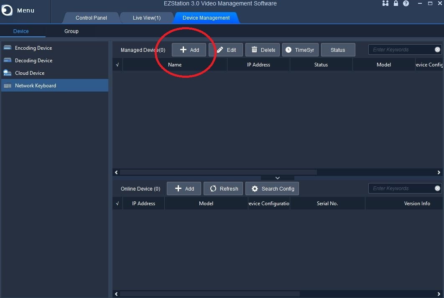
Task: Check the select-all checkbox above managed devices
Action: [x=117, y=64]
